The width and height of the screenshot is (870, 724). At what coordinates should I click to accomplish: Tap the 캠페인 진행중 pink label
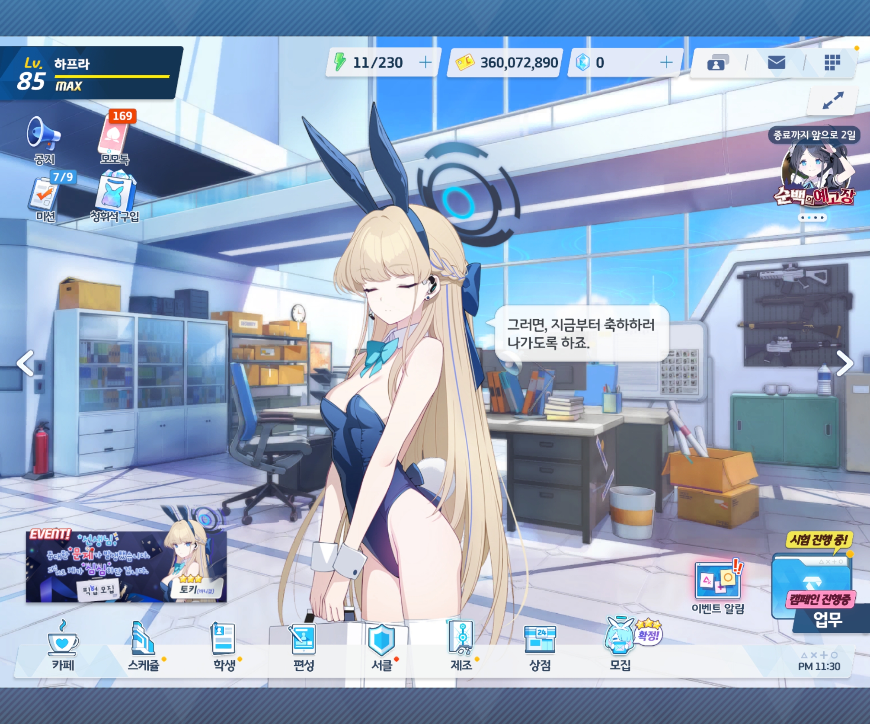click(820, 599)
